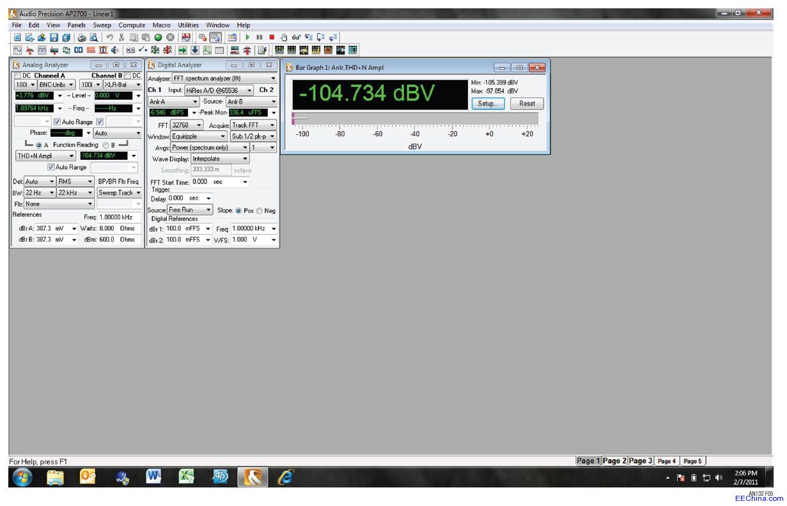
Task: Open the Equiripple window dropdown
Action: coord(198,136)
